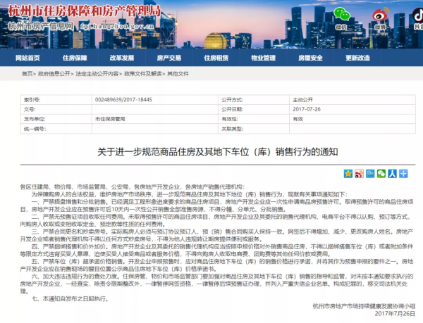The width and height of the screenshot is (423, 323).
Task: Go to 政府信息公开 in breadcrumb
Action: tap(54, 74)
